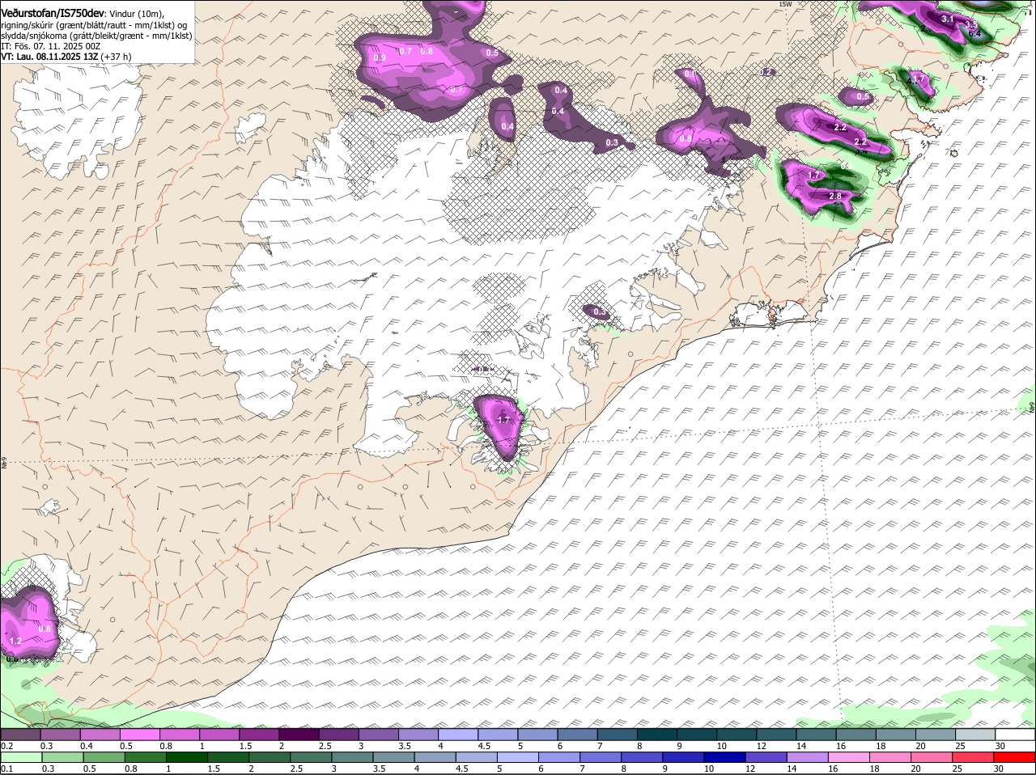Screen dimensions: 1036x775
Task: Click '0.5' in the eastern snow patch below '15W'
Action: pyautogui.click(x=863, y=97)
